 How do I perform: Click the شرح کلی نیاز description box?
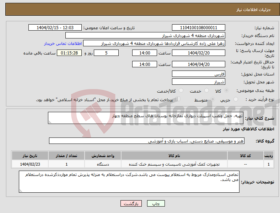[x=146, y=118]
